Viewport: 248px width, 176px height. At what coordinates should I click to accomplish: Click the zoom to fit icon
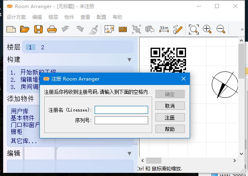point(194,29)
